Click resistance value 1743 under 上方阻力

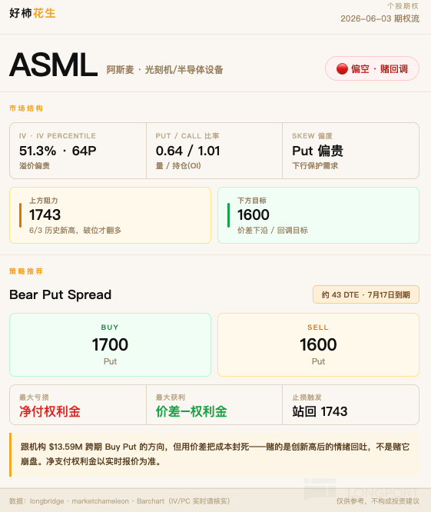(x=45, y=214)
